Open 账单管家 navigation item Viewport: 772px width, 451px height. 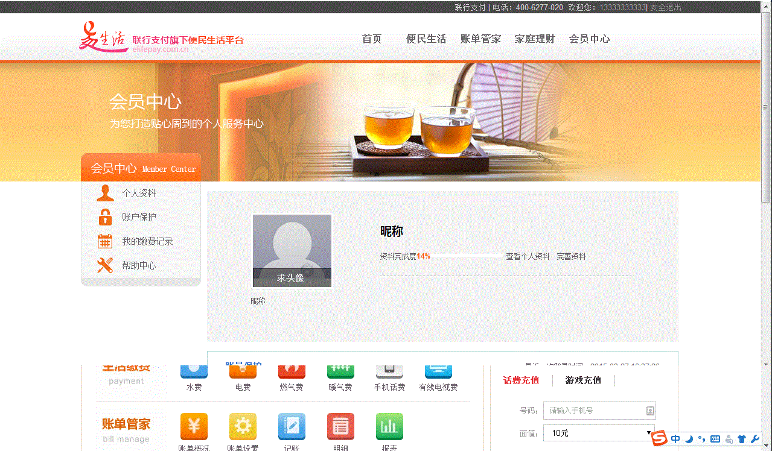[x=480, y=39]
